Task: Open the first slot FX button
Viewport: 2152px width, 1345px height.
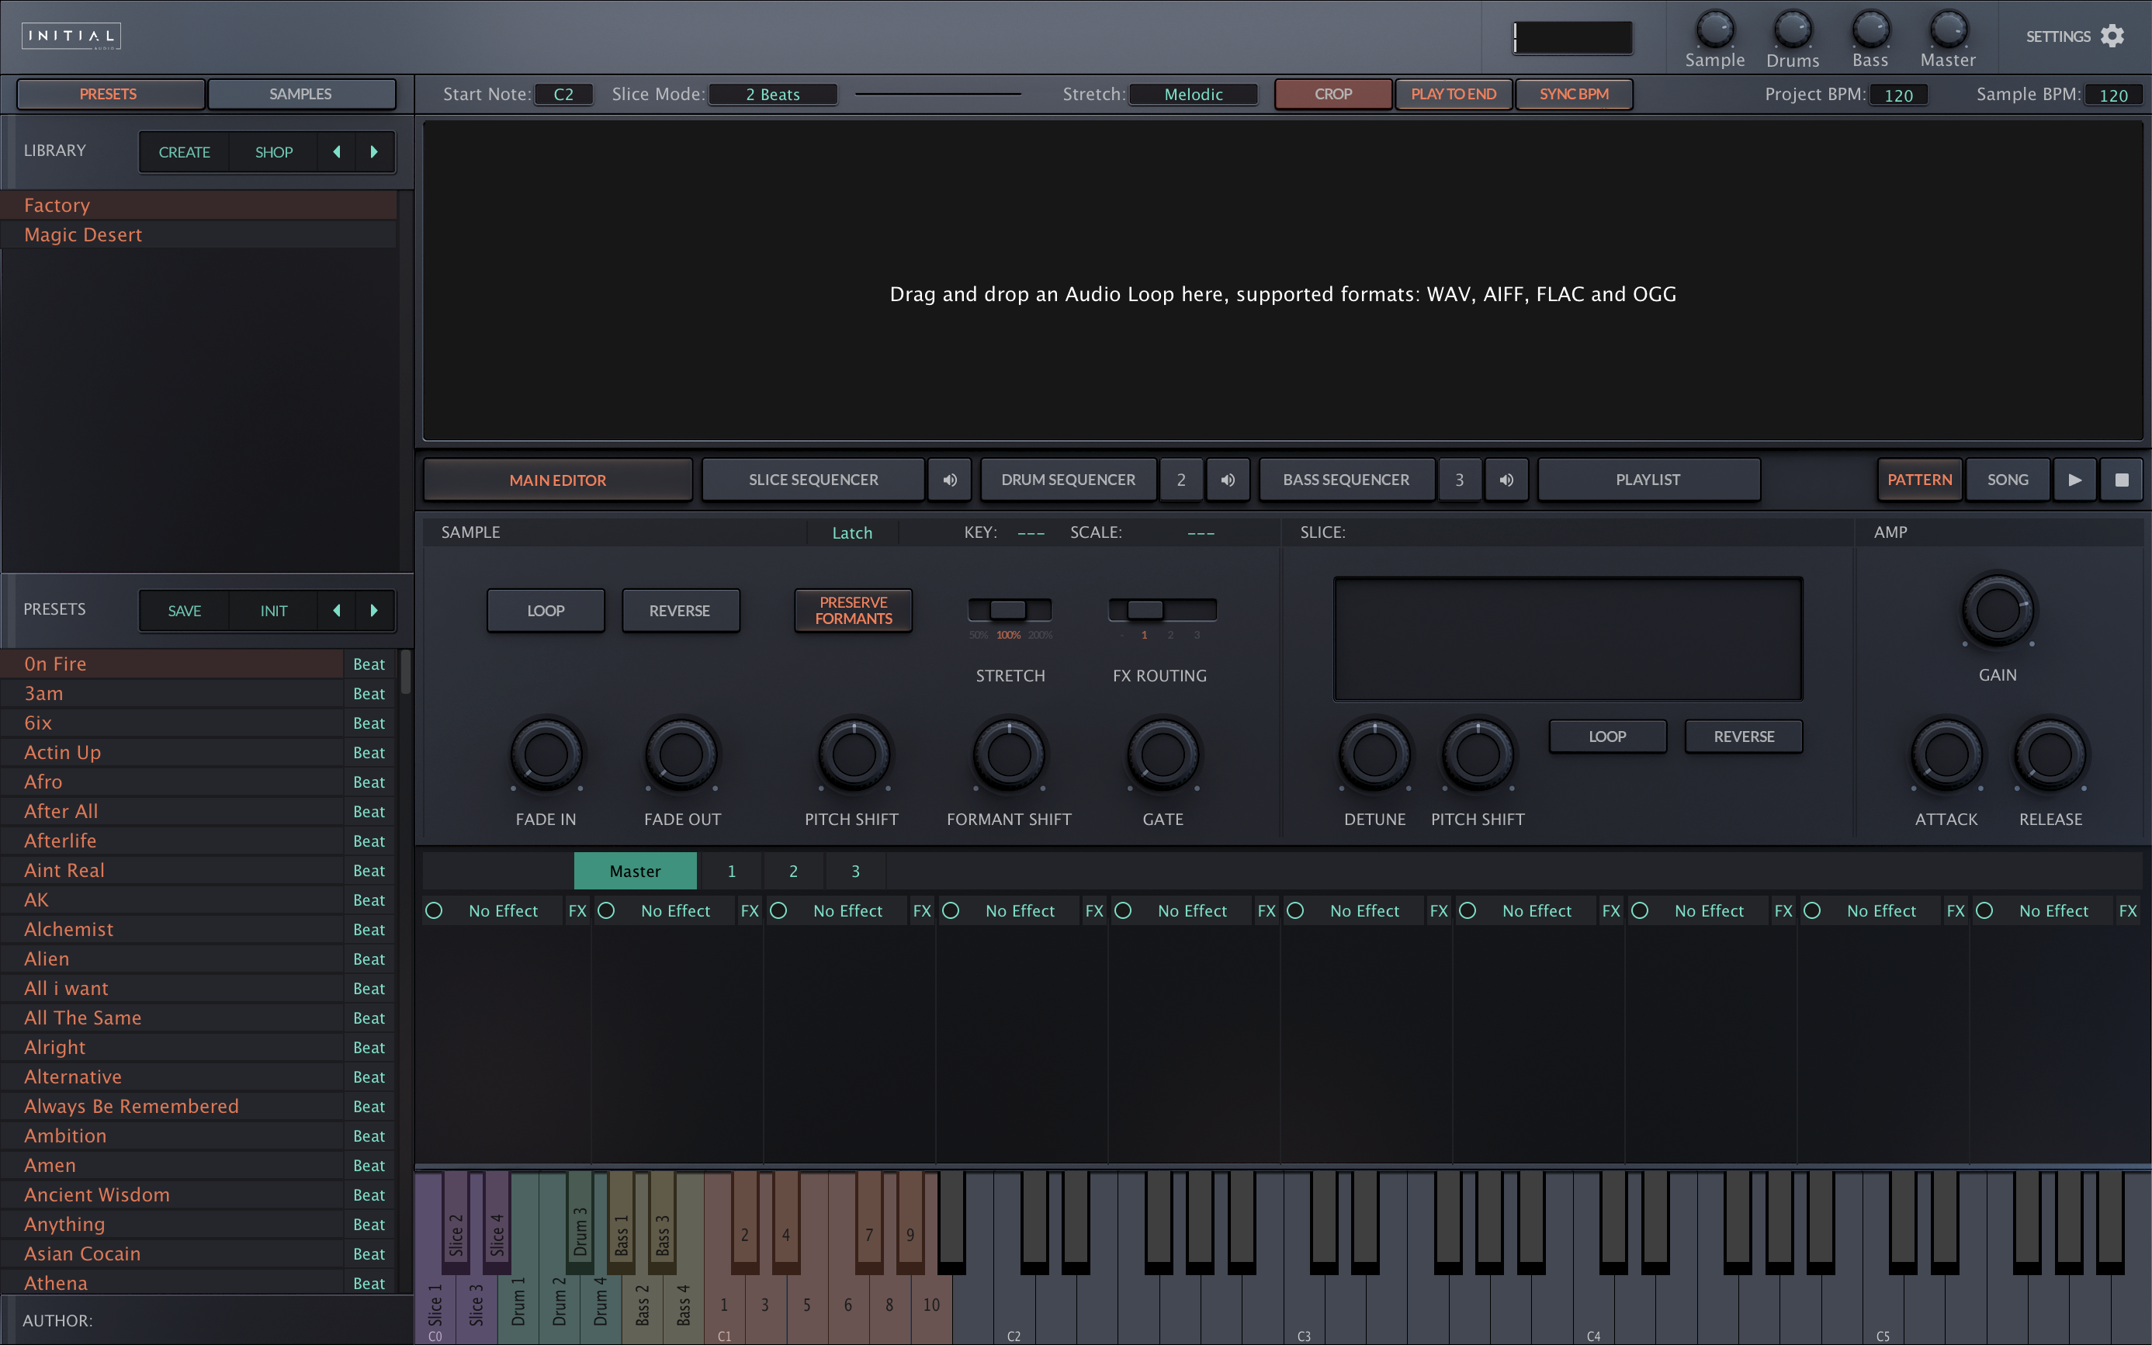Action: (578, 911)
